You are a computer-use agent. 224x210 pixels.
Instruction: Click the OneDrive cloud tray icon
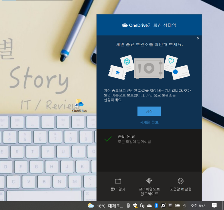point(149,206)
